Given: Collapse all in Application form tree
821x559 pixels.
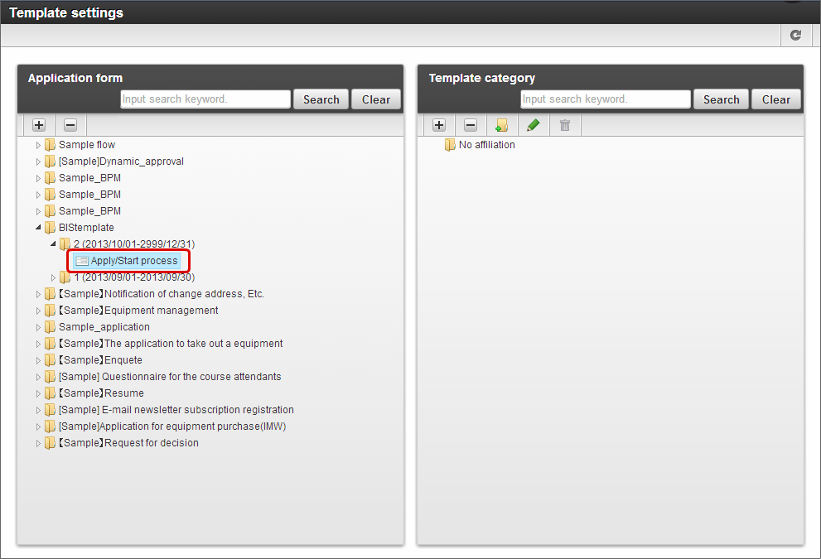Looking at the screenshot, I should tap(70, 125).
